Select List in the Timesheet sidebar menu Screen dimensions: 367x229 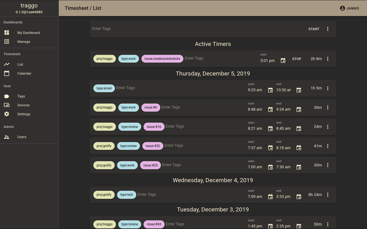click(x=20, y=64)
